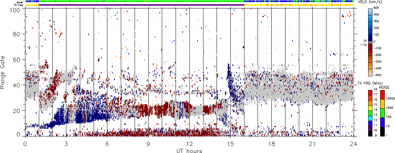Click velocity scale label "-500" at the bottom
This screenshot has height=153, width=395.
pos(377,75)
